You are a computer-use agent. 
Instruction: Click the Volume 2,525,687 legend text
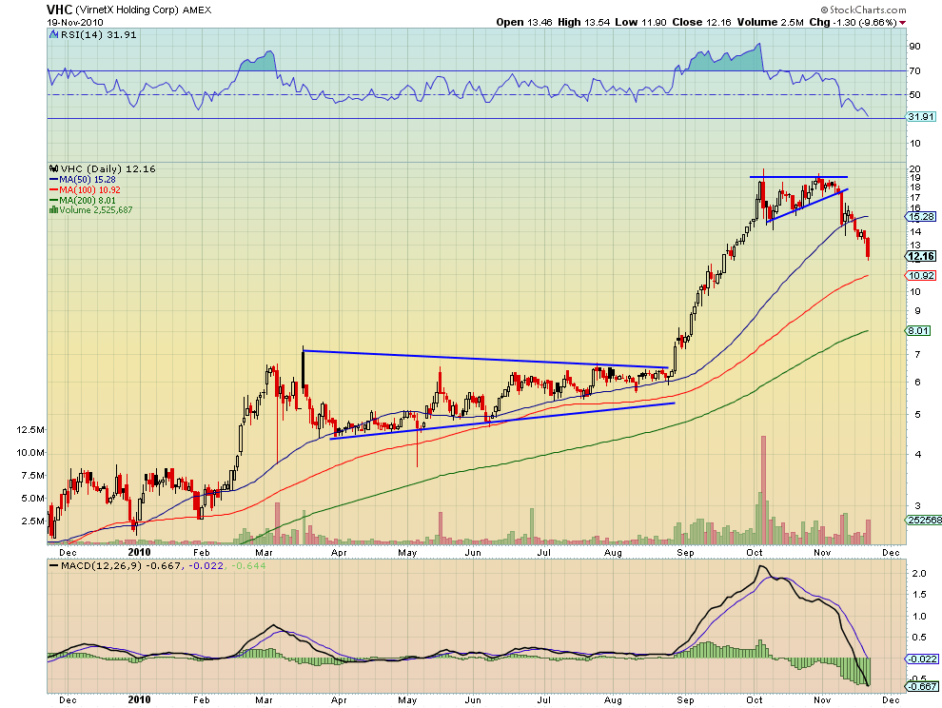point(95,209)
